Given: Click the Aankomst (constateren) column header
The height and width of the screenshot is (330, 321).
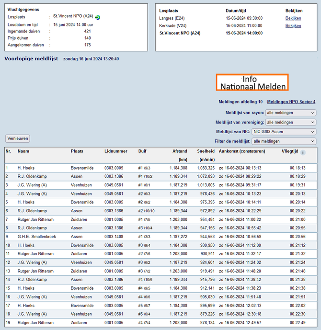Looking at the screenshot, I should click(242, 151).
